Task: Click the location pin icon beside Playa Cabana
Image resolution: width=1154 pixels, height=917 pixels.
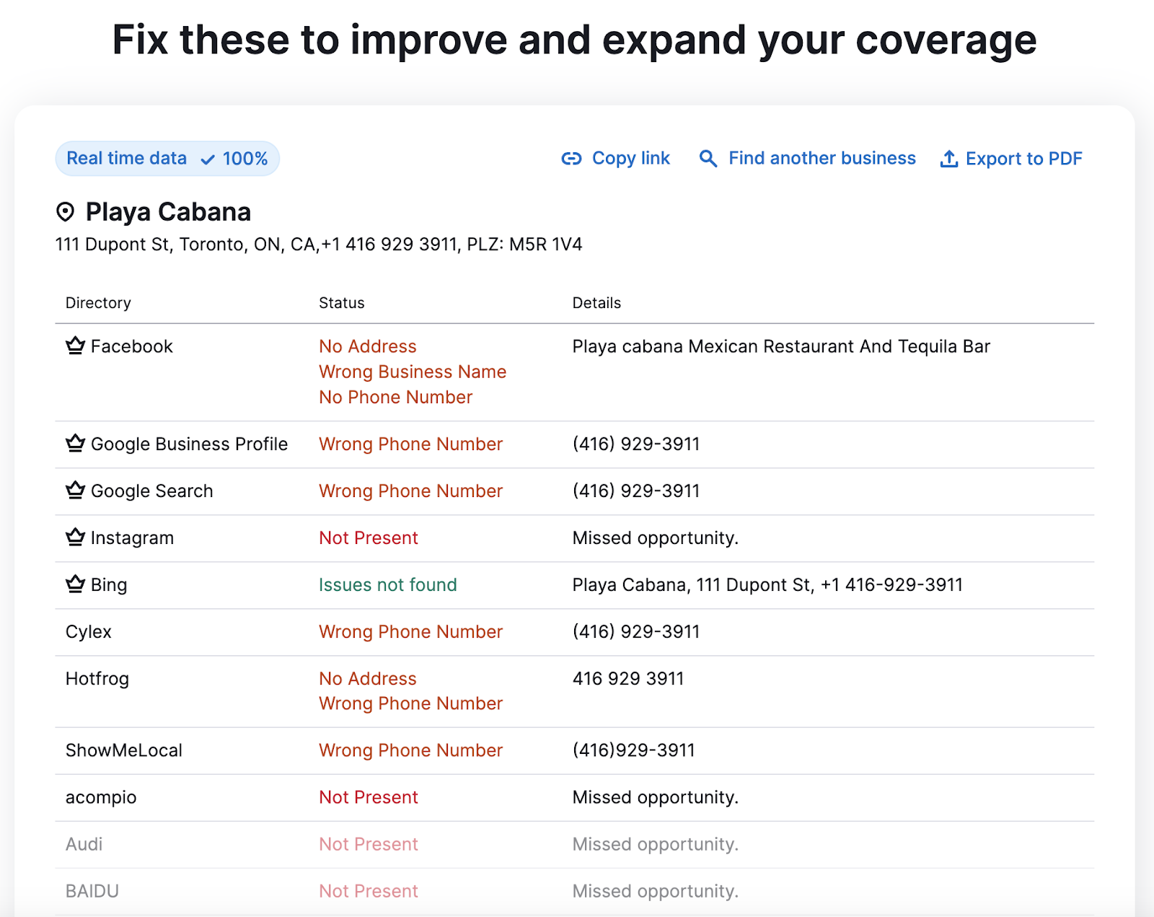Action: (x=66, y=211)
